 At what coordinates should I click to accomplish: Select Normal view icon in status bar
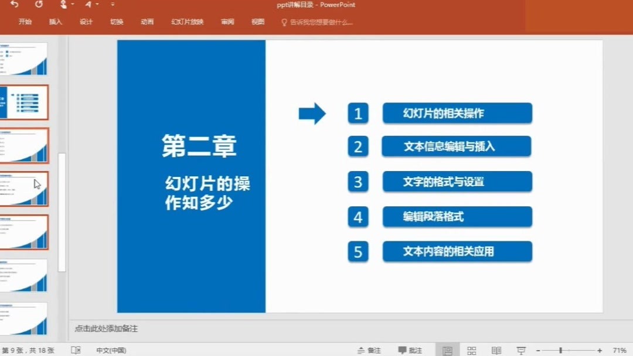point(447,350)
